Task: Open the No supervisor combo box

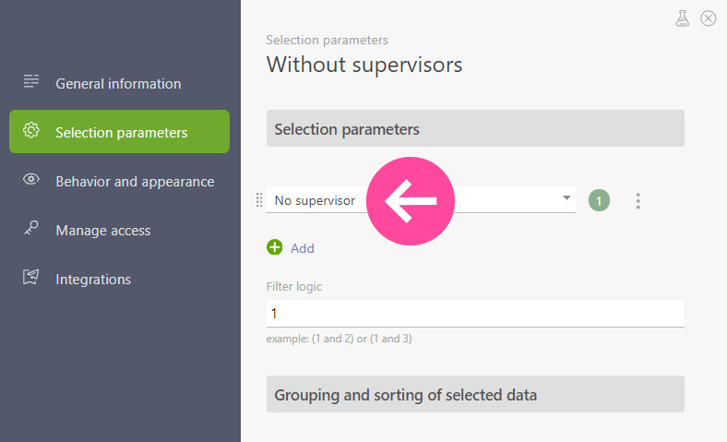Action: click(x=421, y=200)
